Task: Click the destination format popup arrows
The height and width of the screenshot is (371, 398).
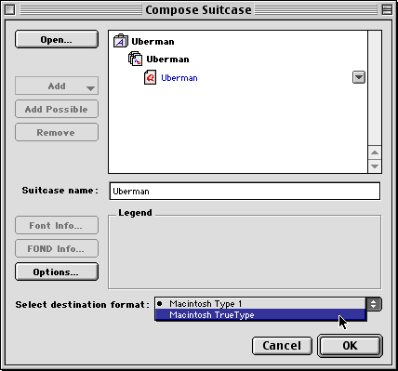Action: 374,304
